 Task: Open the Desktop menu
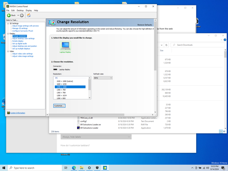pos(20,10)
